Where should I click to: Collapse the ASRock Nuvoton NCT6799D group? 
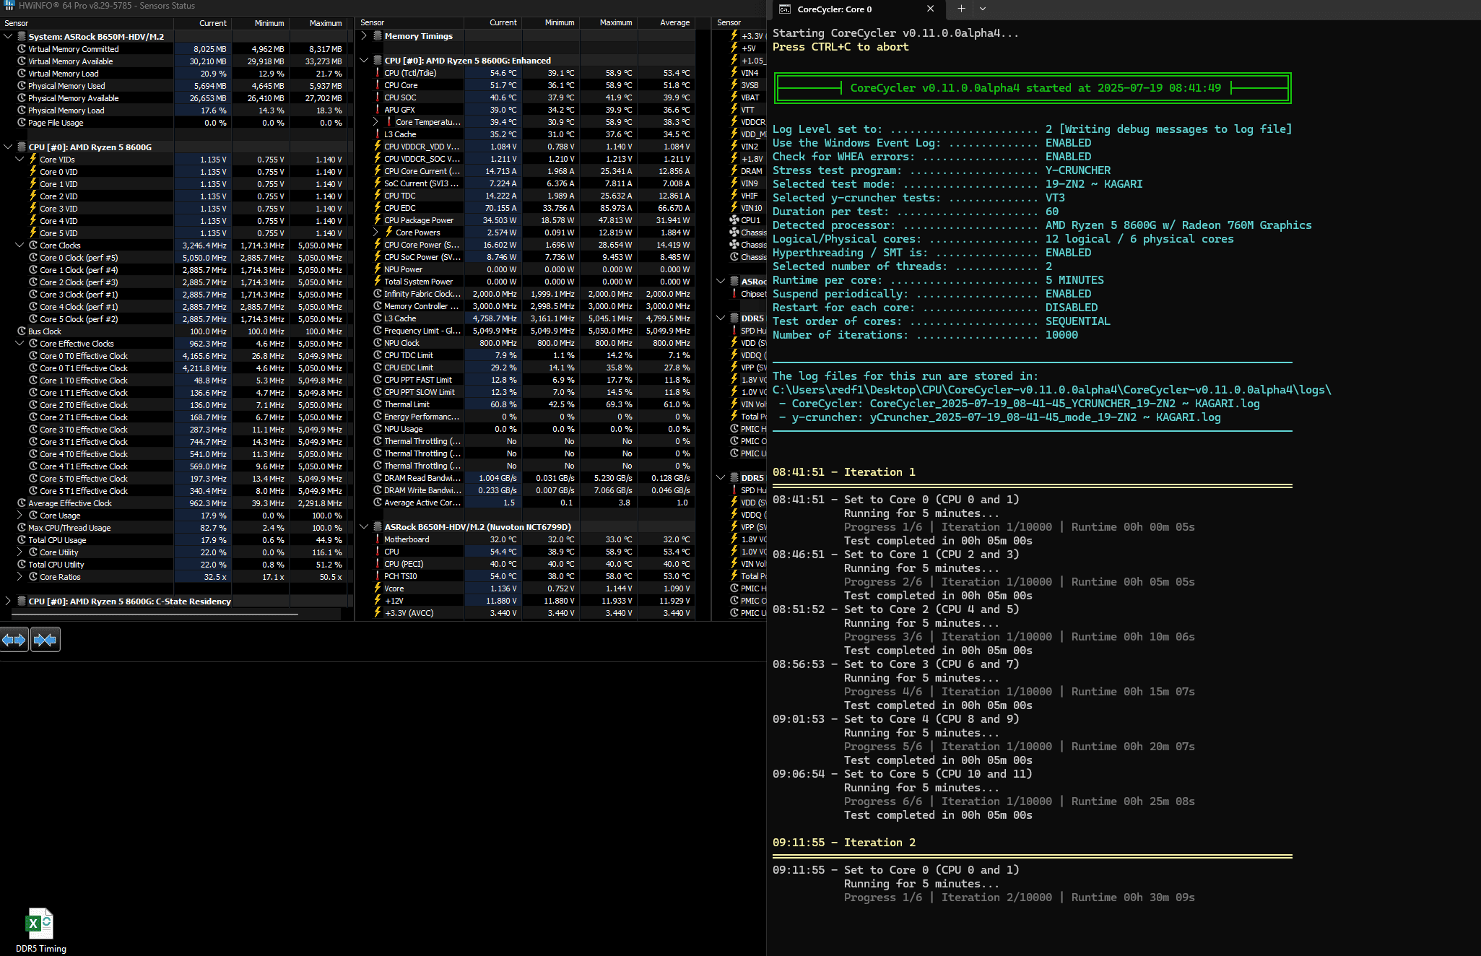click(x=364, y=527)
